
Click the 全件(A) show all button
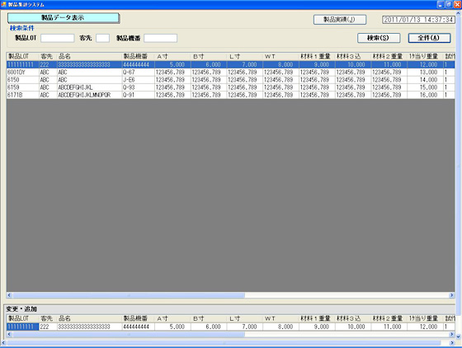click(x=429, y=38)
